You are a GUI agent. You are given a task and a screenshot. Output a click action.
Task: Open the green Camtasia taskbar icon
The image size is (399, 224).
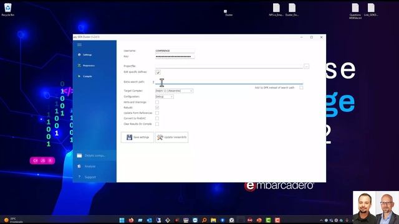268,220
